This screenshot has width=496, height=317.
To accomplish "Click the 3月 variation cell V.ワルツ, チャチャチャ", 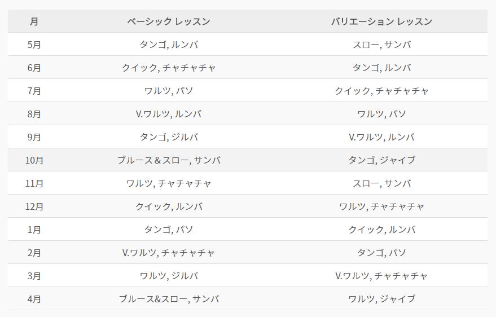I will point(381,276).
